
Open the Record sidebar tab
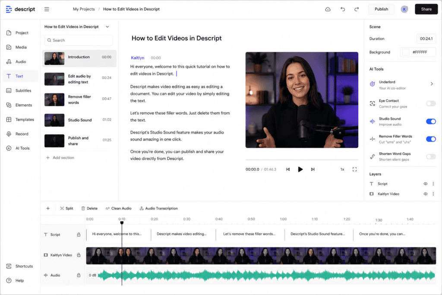[x=20, y=134]
